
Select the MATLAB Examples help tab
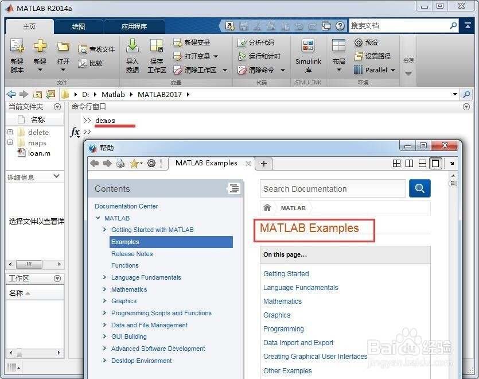click(x=207, y=163)
